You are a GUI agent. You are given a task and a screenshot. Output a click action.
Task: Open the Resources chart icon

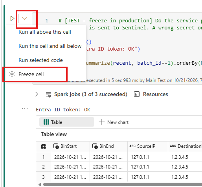[137, 94]
